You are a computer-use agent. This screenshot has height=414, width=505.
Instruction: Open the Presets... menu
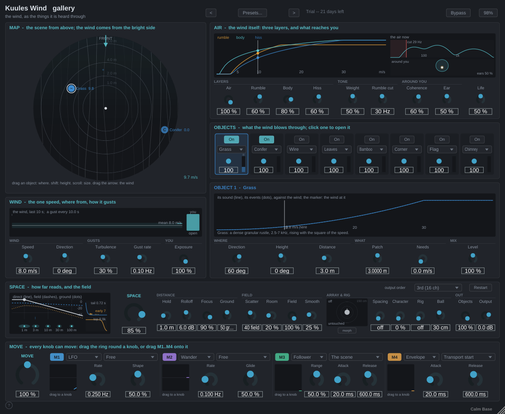pos(253,13)
